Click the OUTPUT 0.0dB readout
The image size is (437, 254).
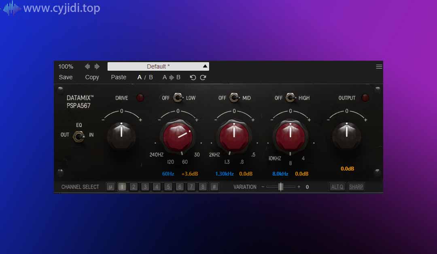pos(347,169)
